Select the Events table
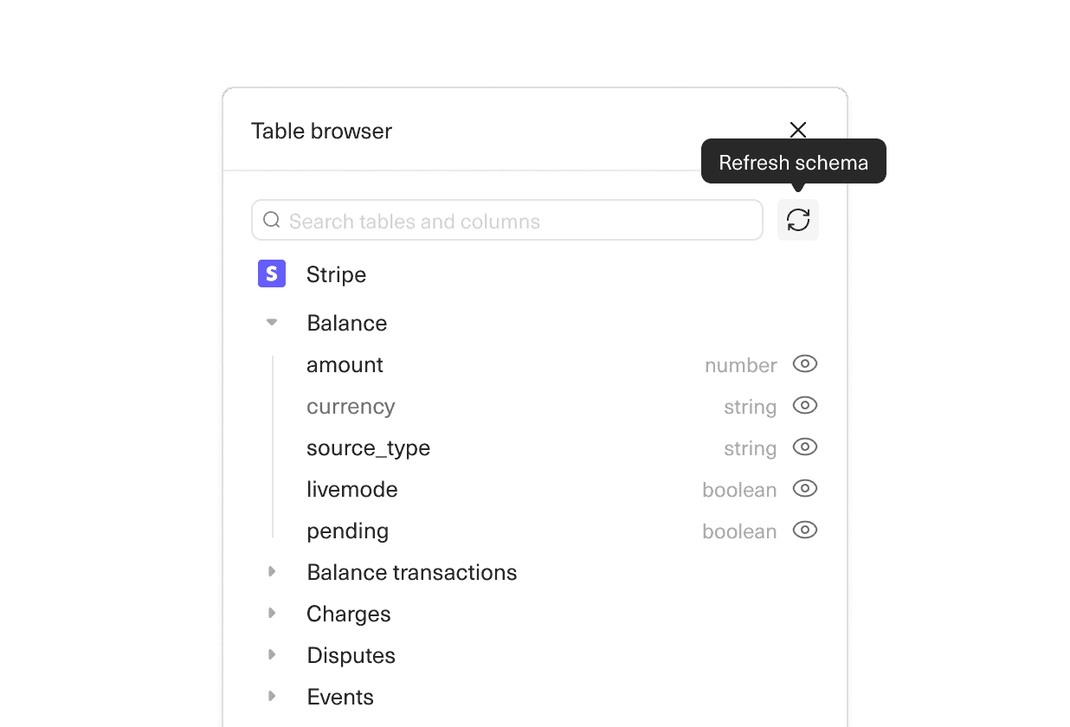Viewport: 1070px width, 727px height. [x=340, y=696]
